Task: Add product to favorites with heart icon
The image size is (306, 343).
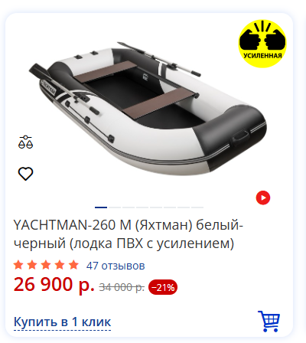Action: coord(25,174)
